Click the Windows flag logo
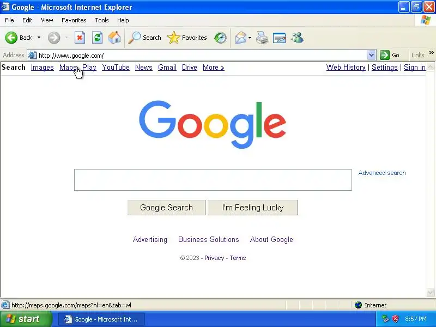This screenshot has height=327, width=436. 426,20
